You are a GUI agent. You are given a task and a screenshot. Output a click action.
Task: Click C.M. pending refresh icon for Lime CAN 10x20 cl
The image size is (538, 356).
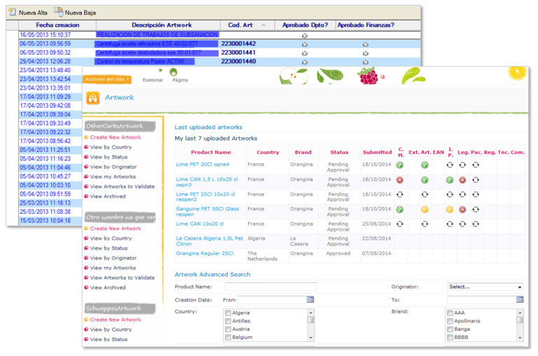tap(400, 224)
